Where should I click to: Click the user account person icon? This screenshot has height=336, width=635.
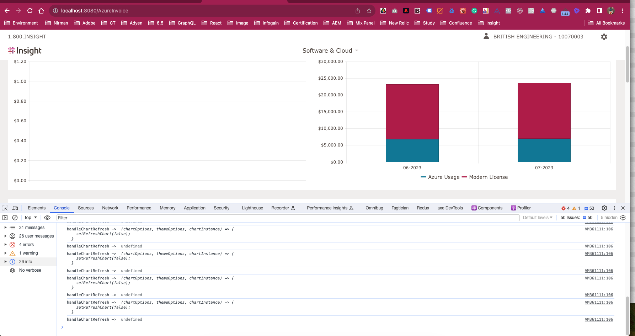point(486,36)
